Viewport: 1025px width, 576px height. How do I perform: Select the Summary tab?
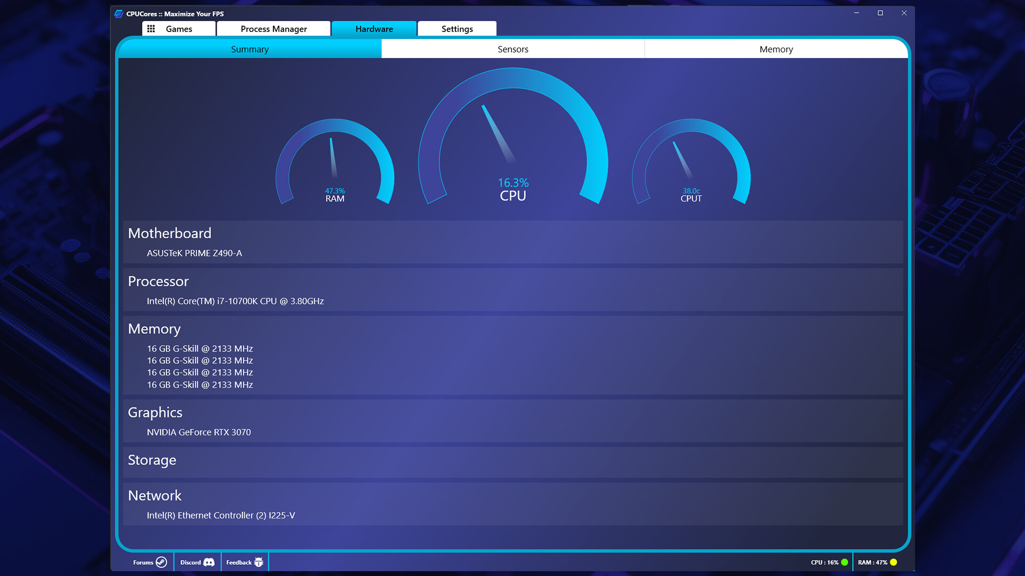click(250, 49)
